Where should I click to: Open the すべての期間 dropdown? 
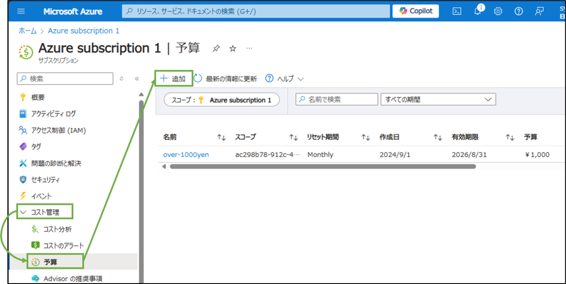pyautogui.click(x=438, y=100)
